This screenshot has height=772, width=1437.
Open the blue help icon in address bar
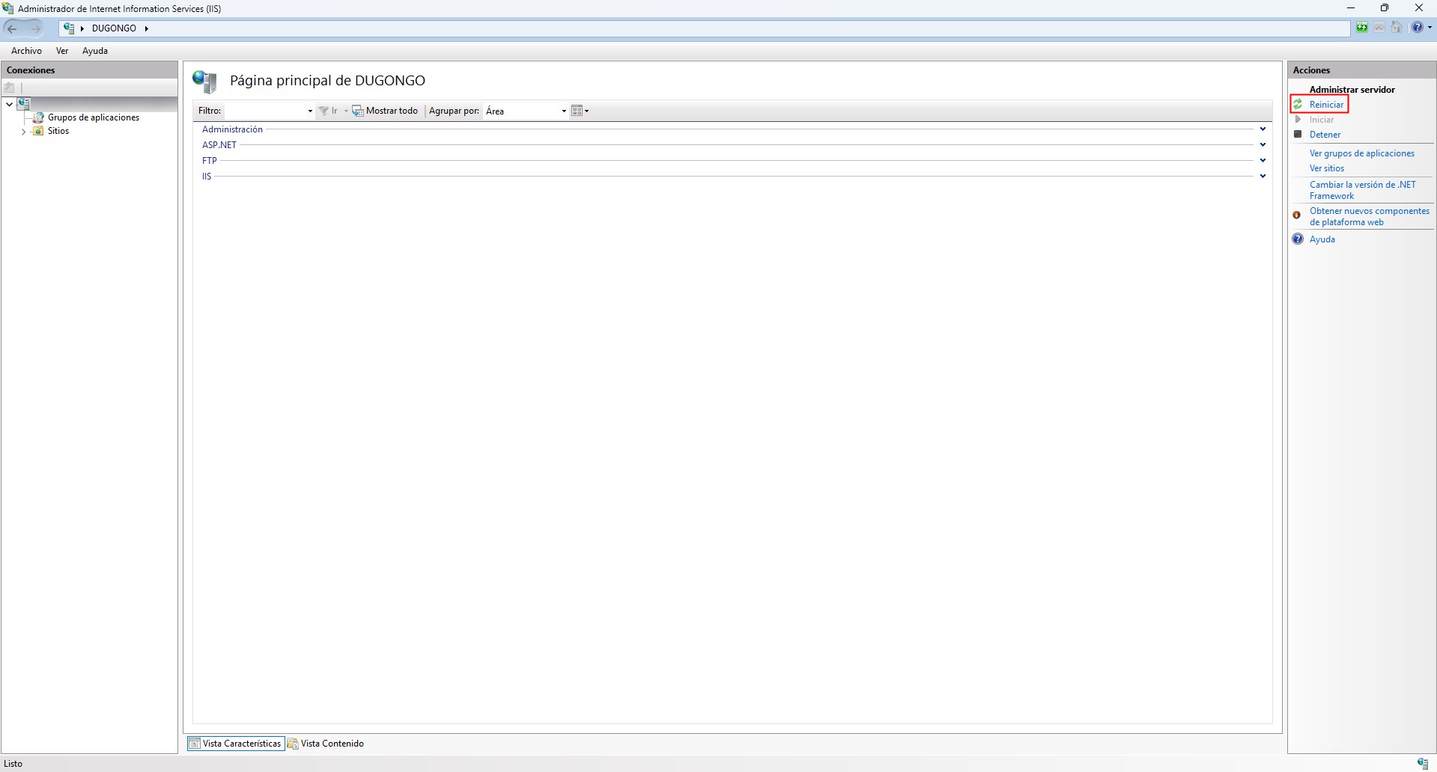(1417, 28)
